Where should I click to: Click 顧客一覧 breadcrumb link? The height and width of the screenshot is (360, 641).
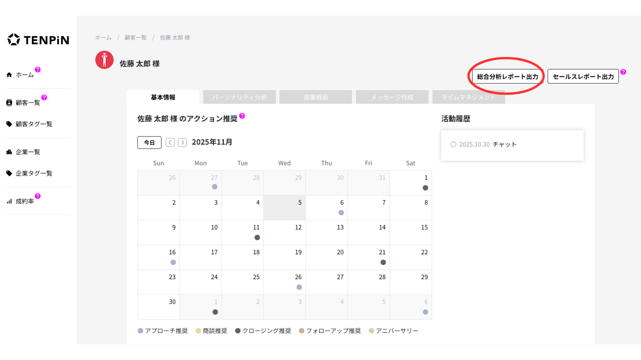point(136,38)
